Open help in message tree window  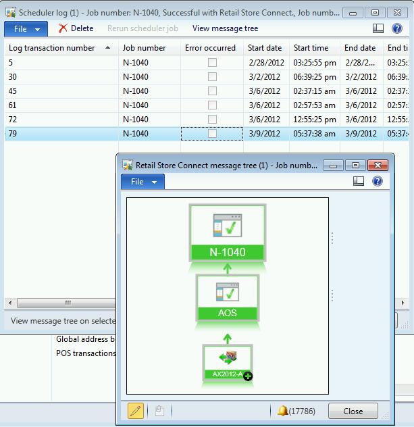(378, 182)
